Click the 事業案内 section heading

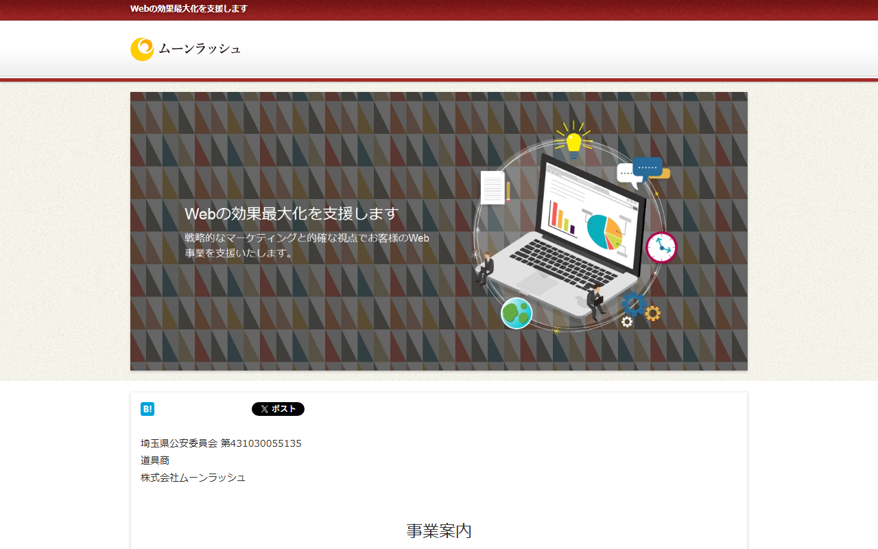(439, 530)
